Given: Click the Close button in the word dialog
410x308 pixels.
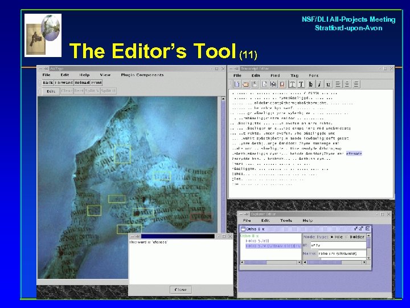Looking at the screenshot, I should coord(181,290).
